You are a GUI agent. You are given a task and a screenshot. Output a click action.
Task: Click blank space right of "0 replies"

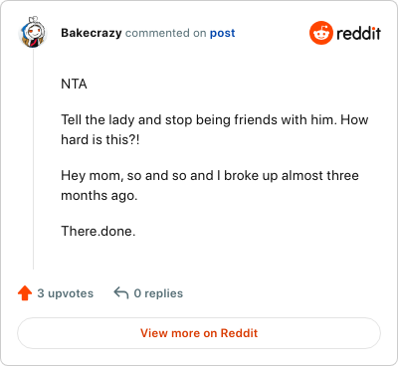point(282,293)
